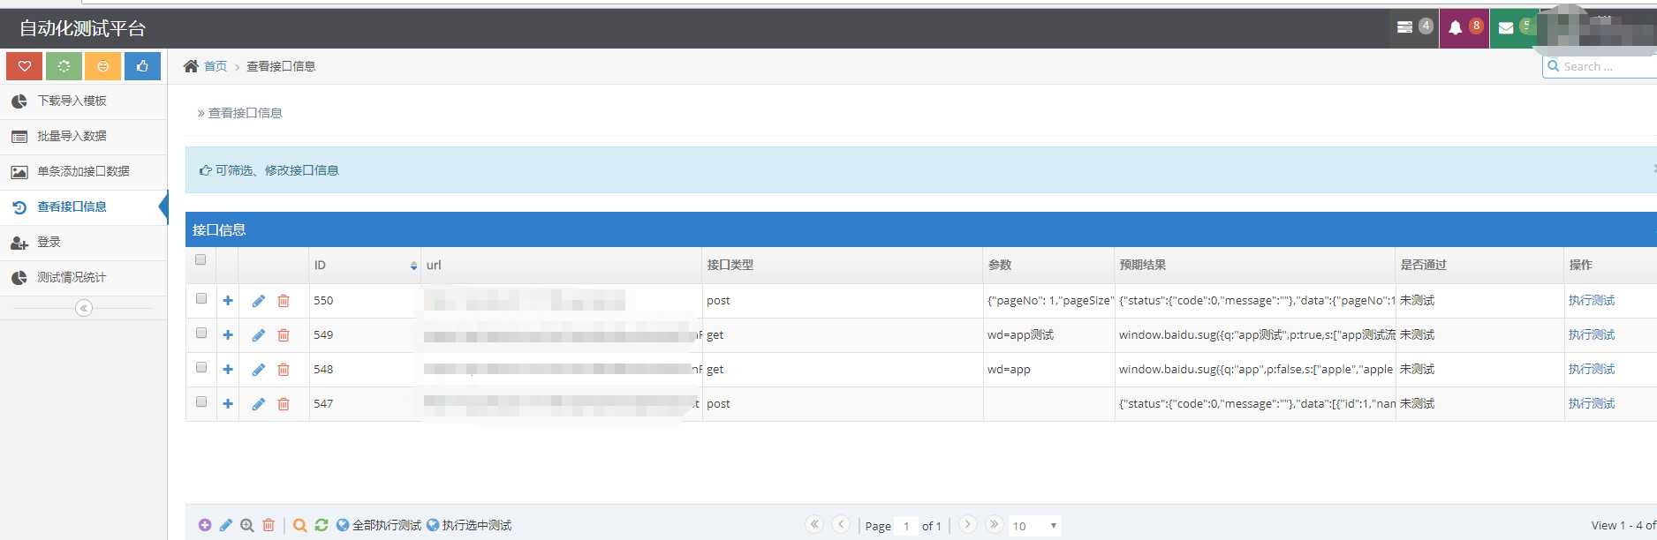Image resolution: width=1657 pixels, height=540 pixels.
Task: Check the checkbox for row 547
Action: pyautogui.click(x=201, y=401)
